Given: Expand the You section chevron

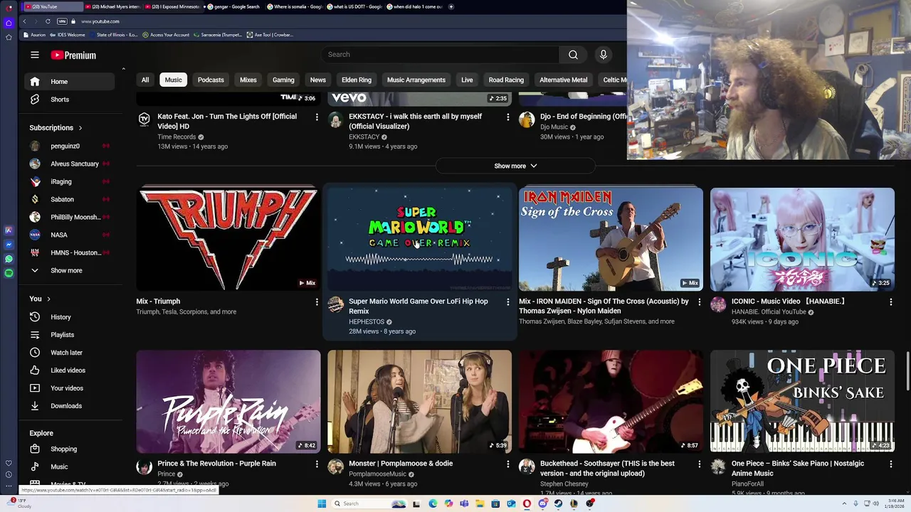Looking at the screenshot, I should (48, 299).
